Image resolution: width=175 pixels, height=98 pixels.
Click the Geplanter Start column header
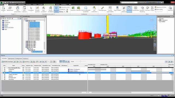point(29,66)
